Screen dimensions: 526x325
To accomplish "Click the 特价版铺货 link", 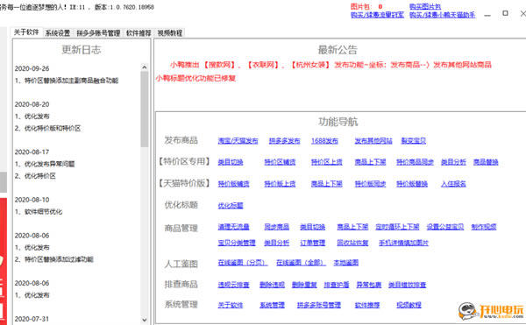I will point(233,184).
